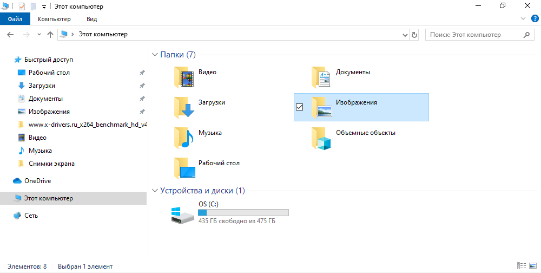Viewport: 541px width, 273px height.
Task: Open the Видео folder icon
Action: pos(184,77)
